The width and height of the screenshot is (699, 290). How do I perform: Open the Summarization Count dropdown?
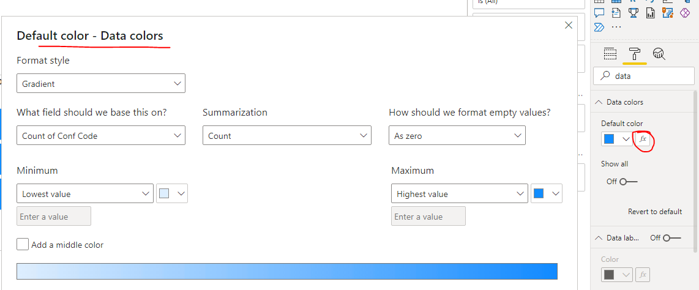coord(286,135)
